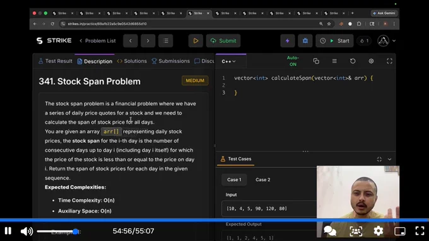This screenshot has height=241, width=429.
Task: Enable picture-in-picture mode
Action: coord(400,231)
